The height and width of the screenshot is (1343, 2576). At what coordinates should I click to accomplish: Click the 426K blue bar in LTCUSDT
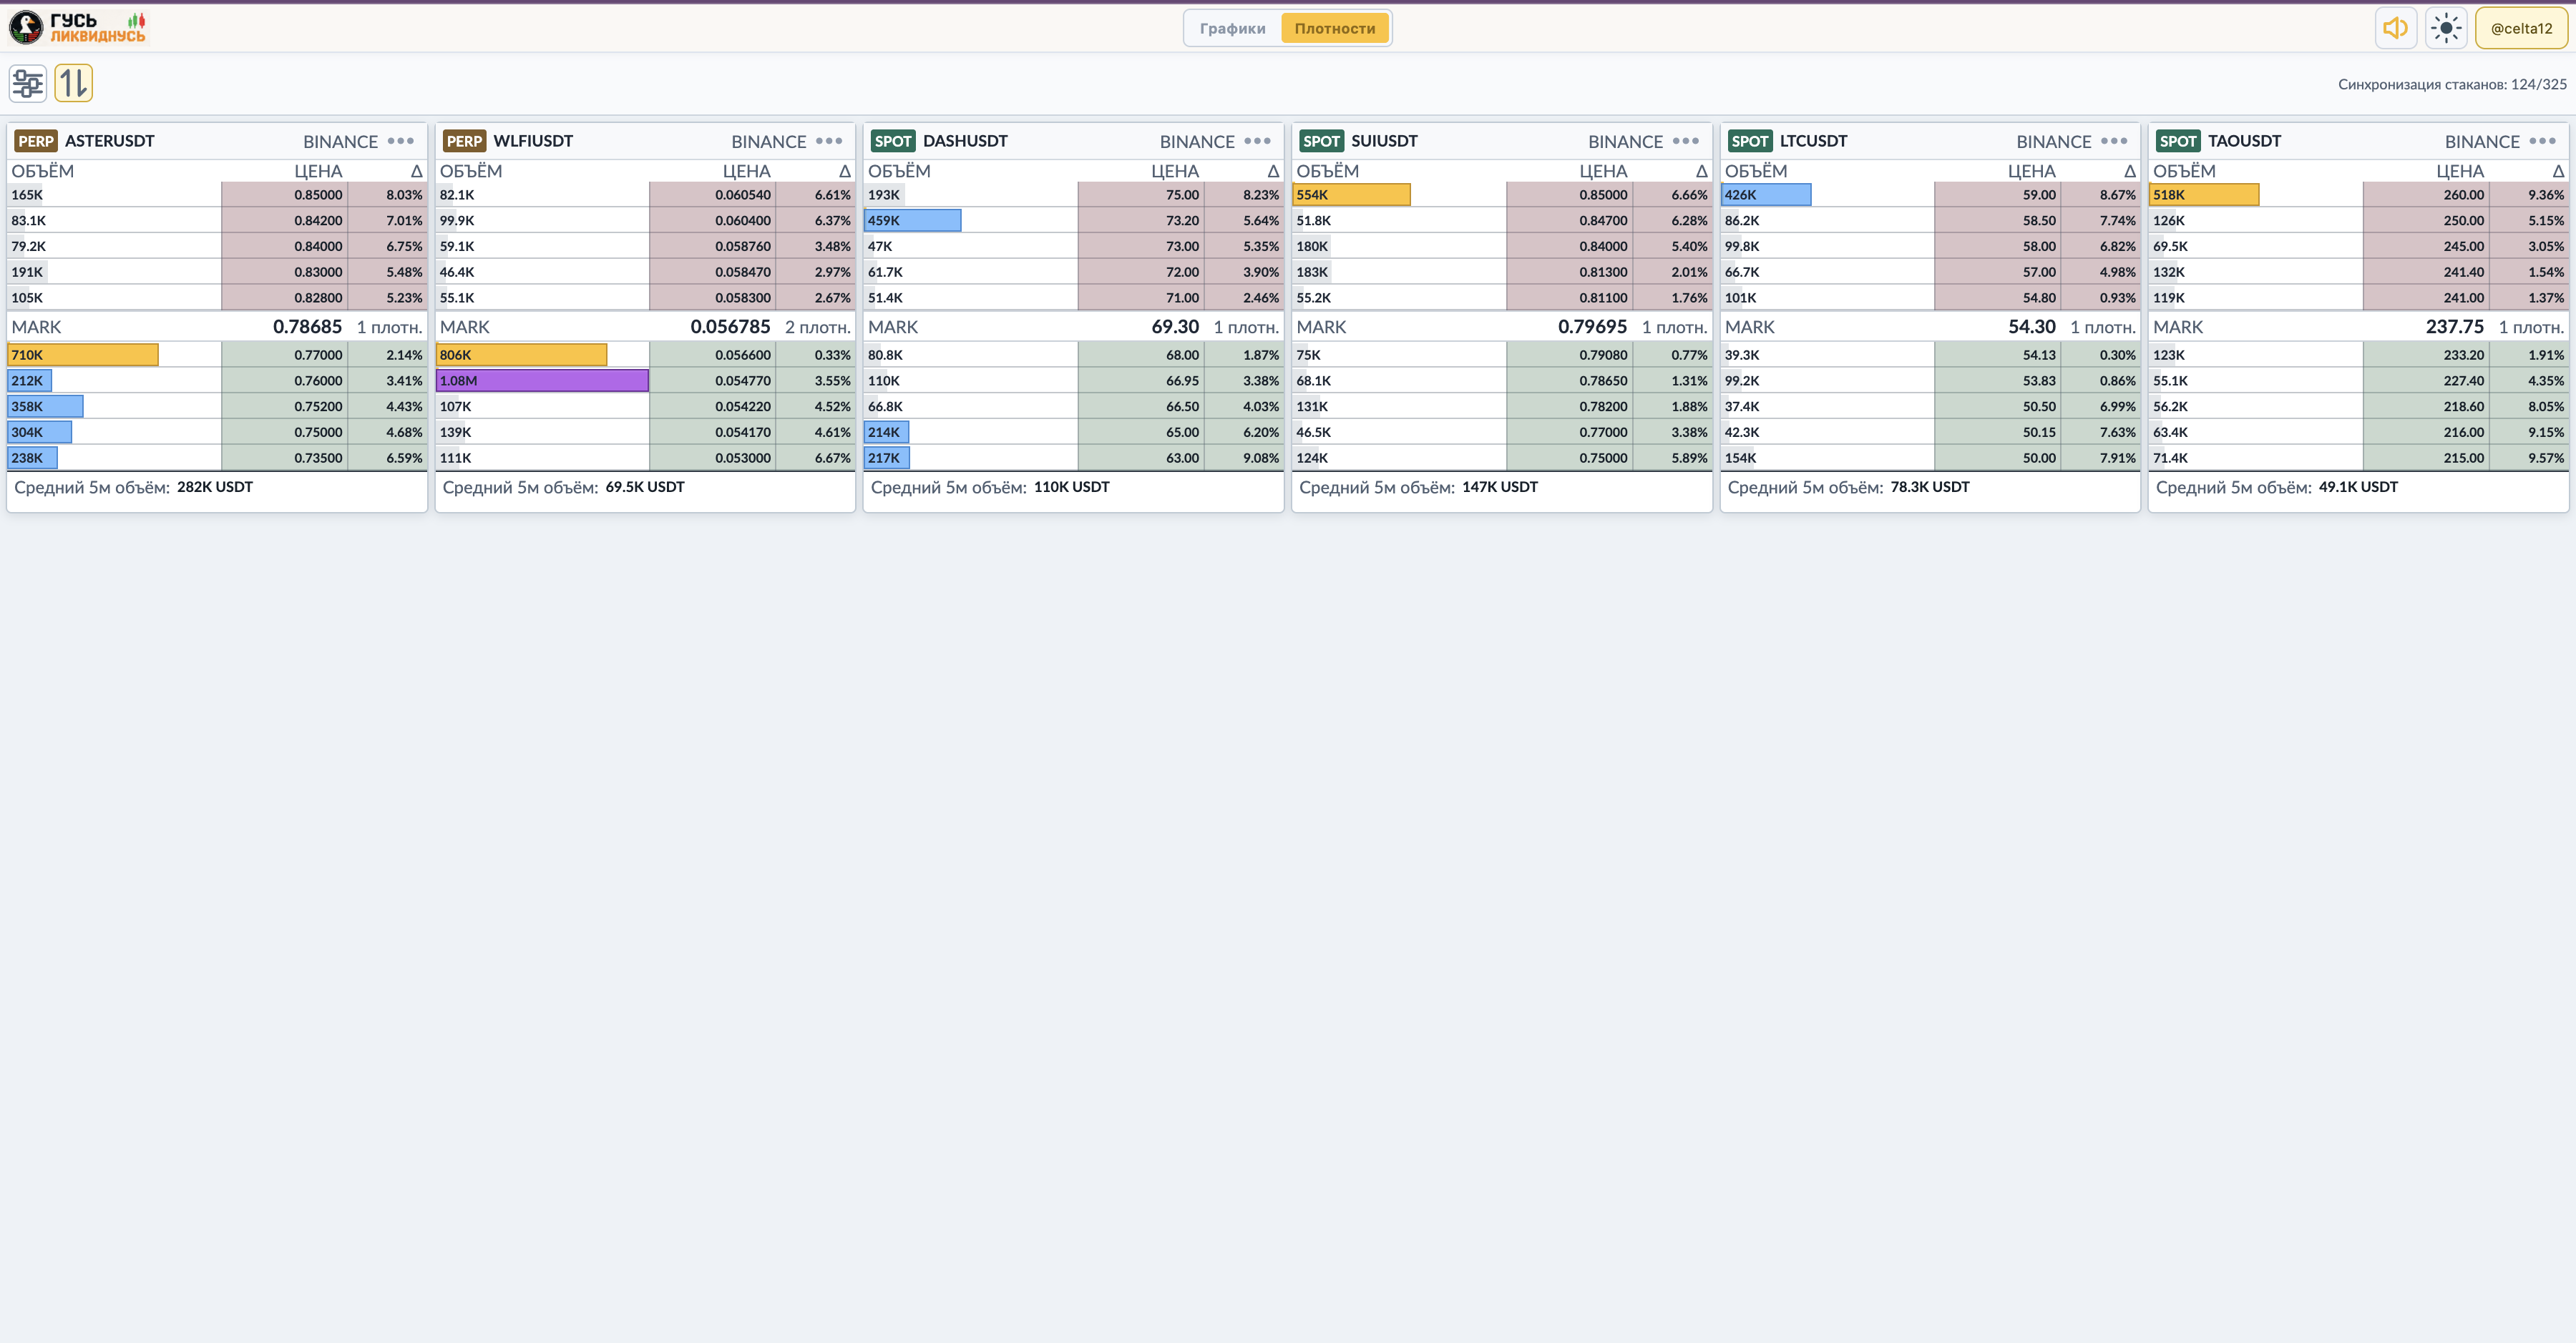(1766, 195)
